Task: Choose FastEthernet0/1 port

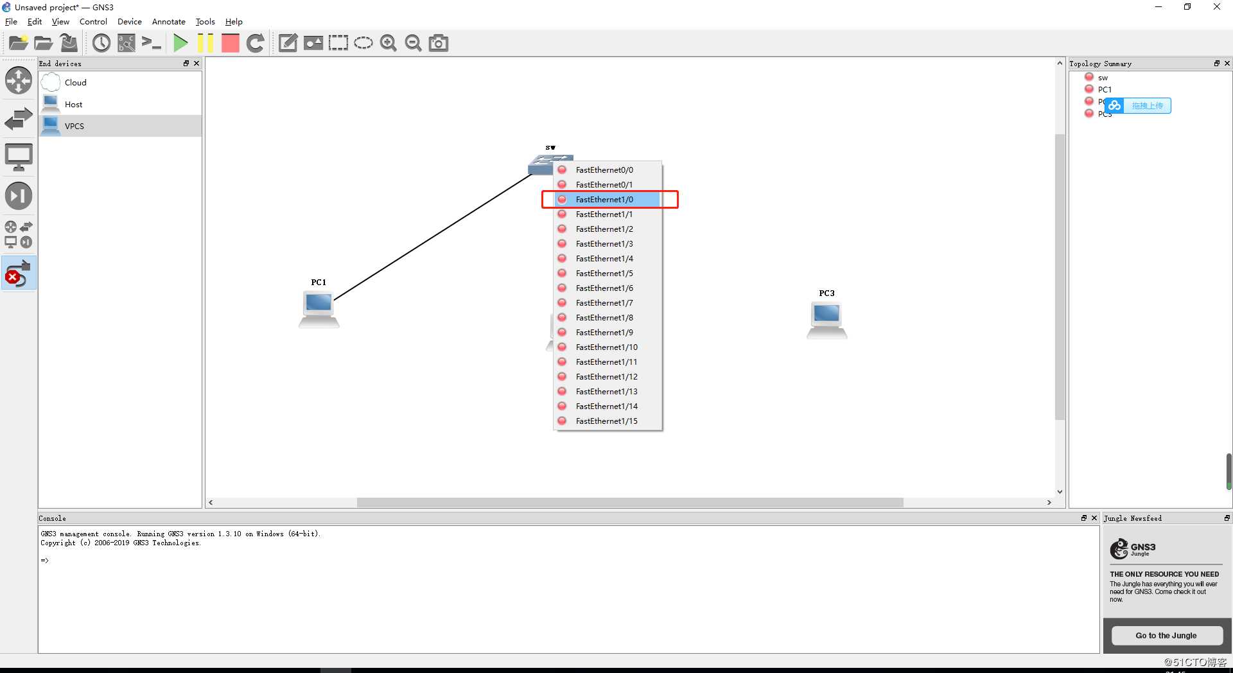Action: pos(608,184)
